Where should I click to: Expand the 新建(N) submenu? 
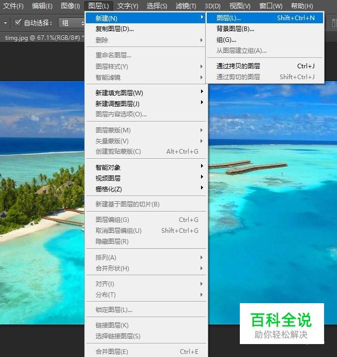click(146, 18)
